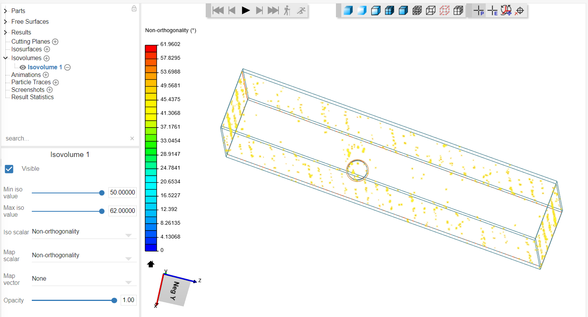Select Particle Traces in the tree

[x=31, y=82]
